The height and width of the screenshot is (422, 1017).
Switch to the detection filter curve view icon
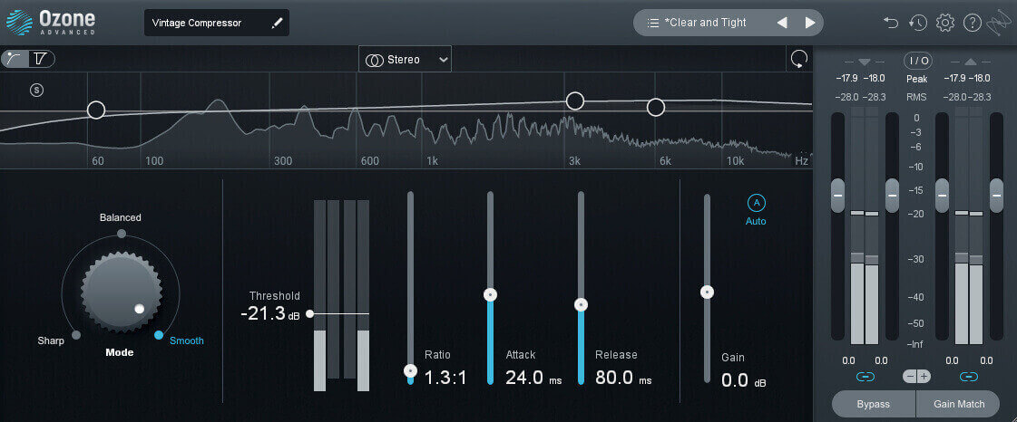tap(15, 59)
